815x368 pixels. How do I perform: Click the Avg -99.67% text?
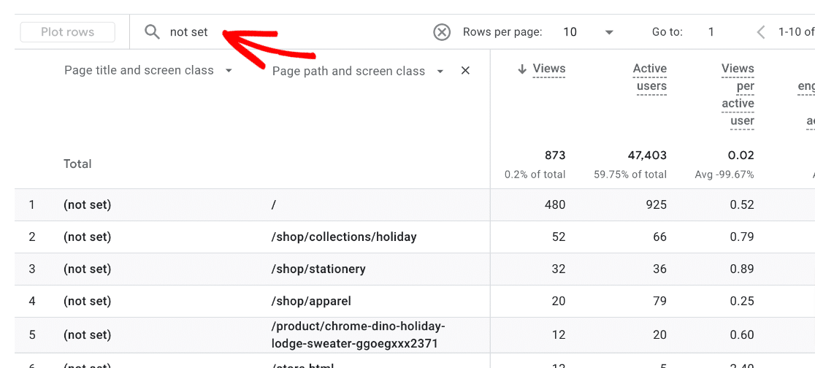(724, 175)
